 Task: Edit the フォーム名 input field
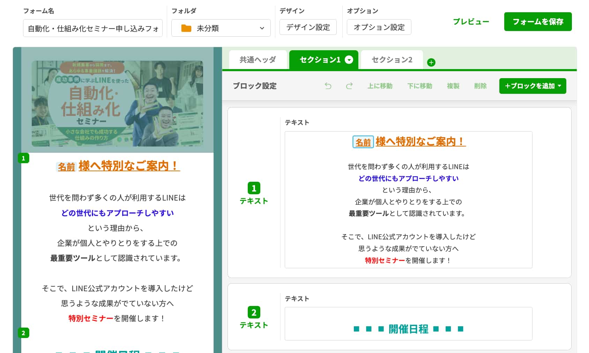tap(93, 28)
